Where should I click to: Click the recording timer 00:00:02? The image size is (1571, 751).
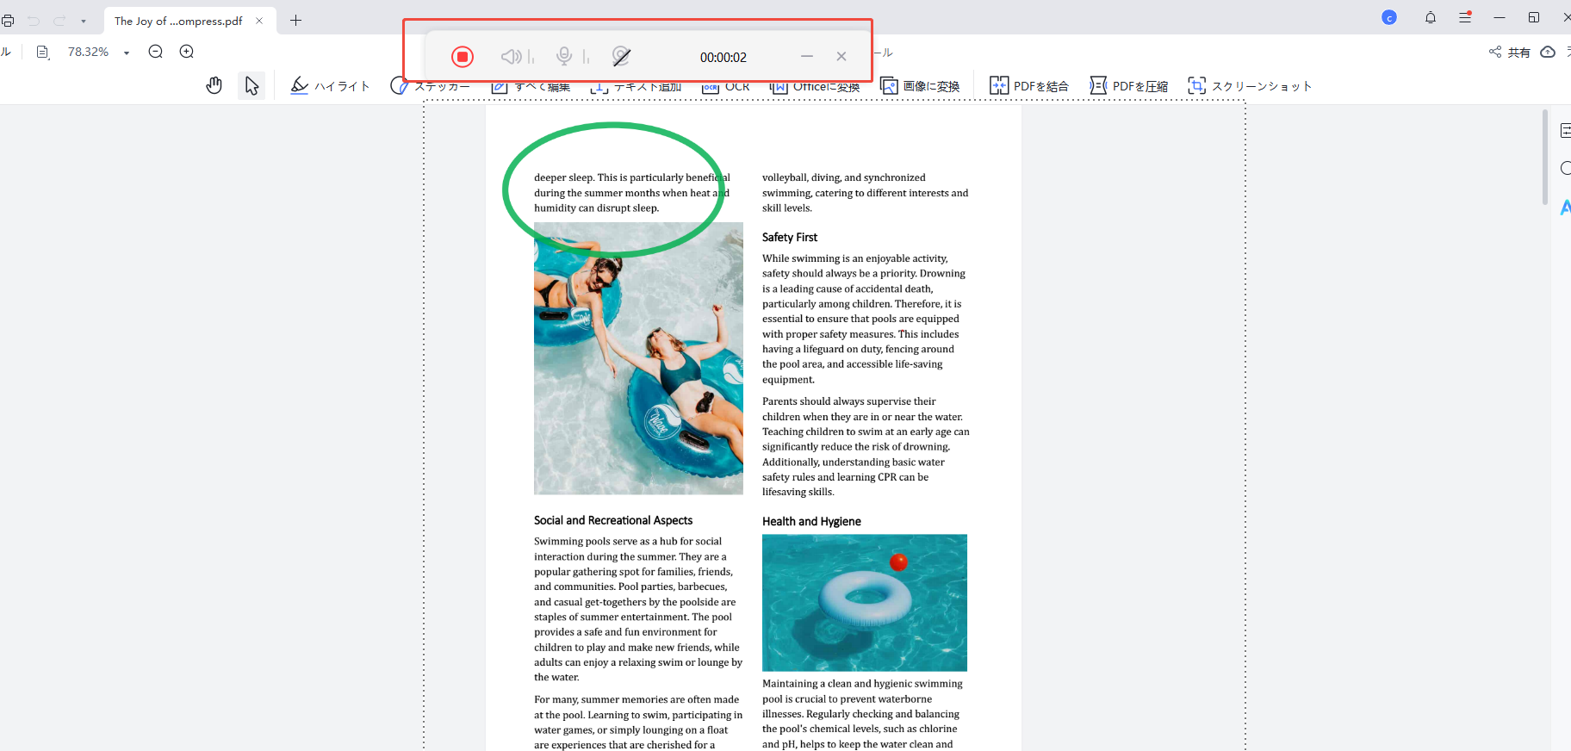[x=723, y=57]
